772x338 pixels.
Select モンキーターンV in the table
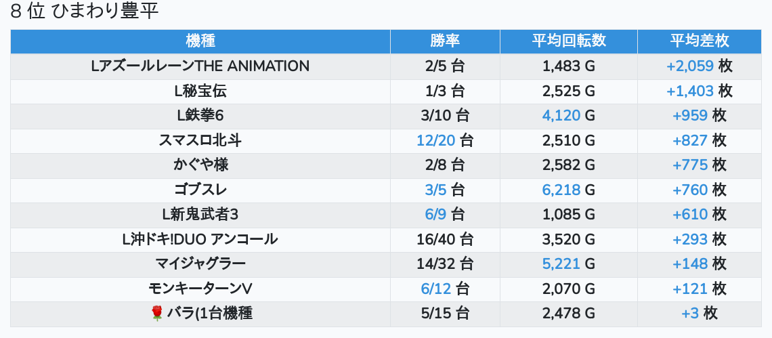[x=200, y=289]
